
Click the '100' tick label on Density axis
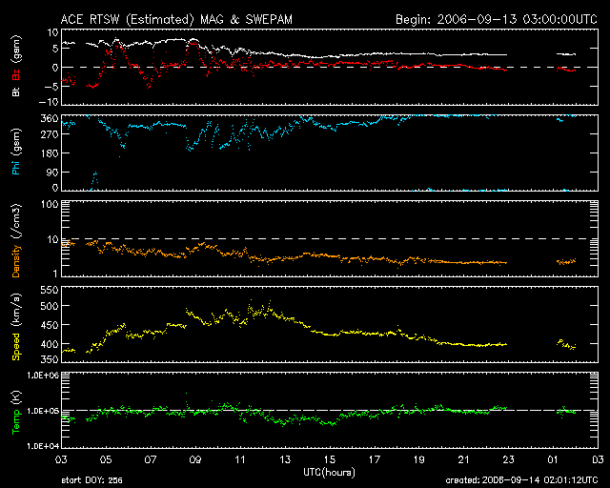50,204
